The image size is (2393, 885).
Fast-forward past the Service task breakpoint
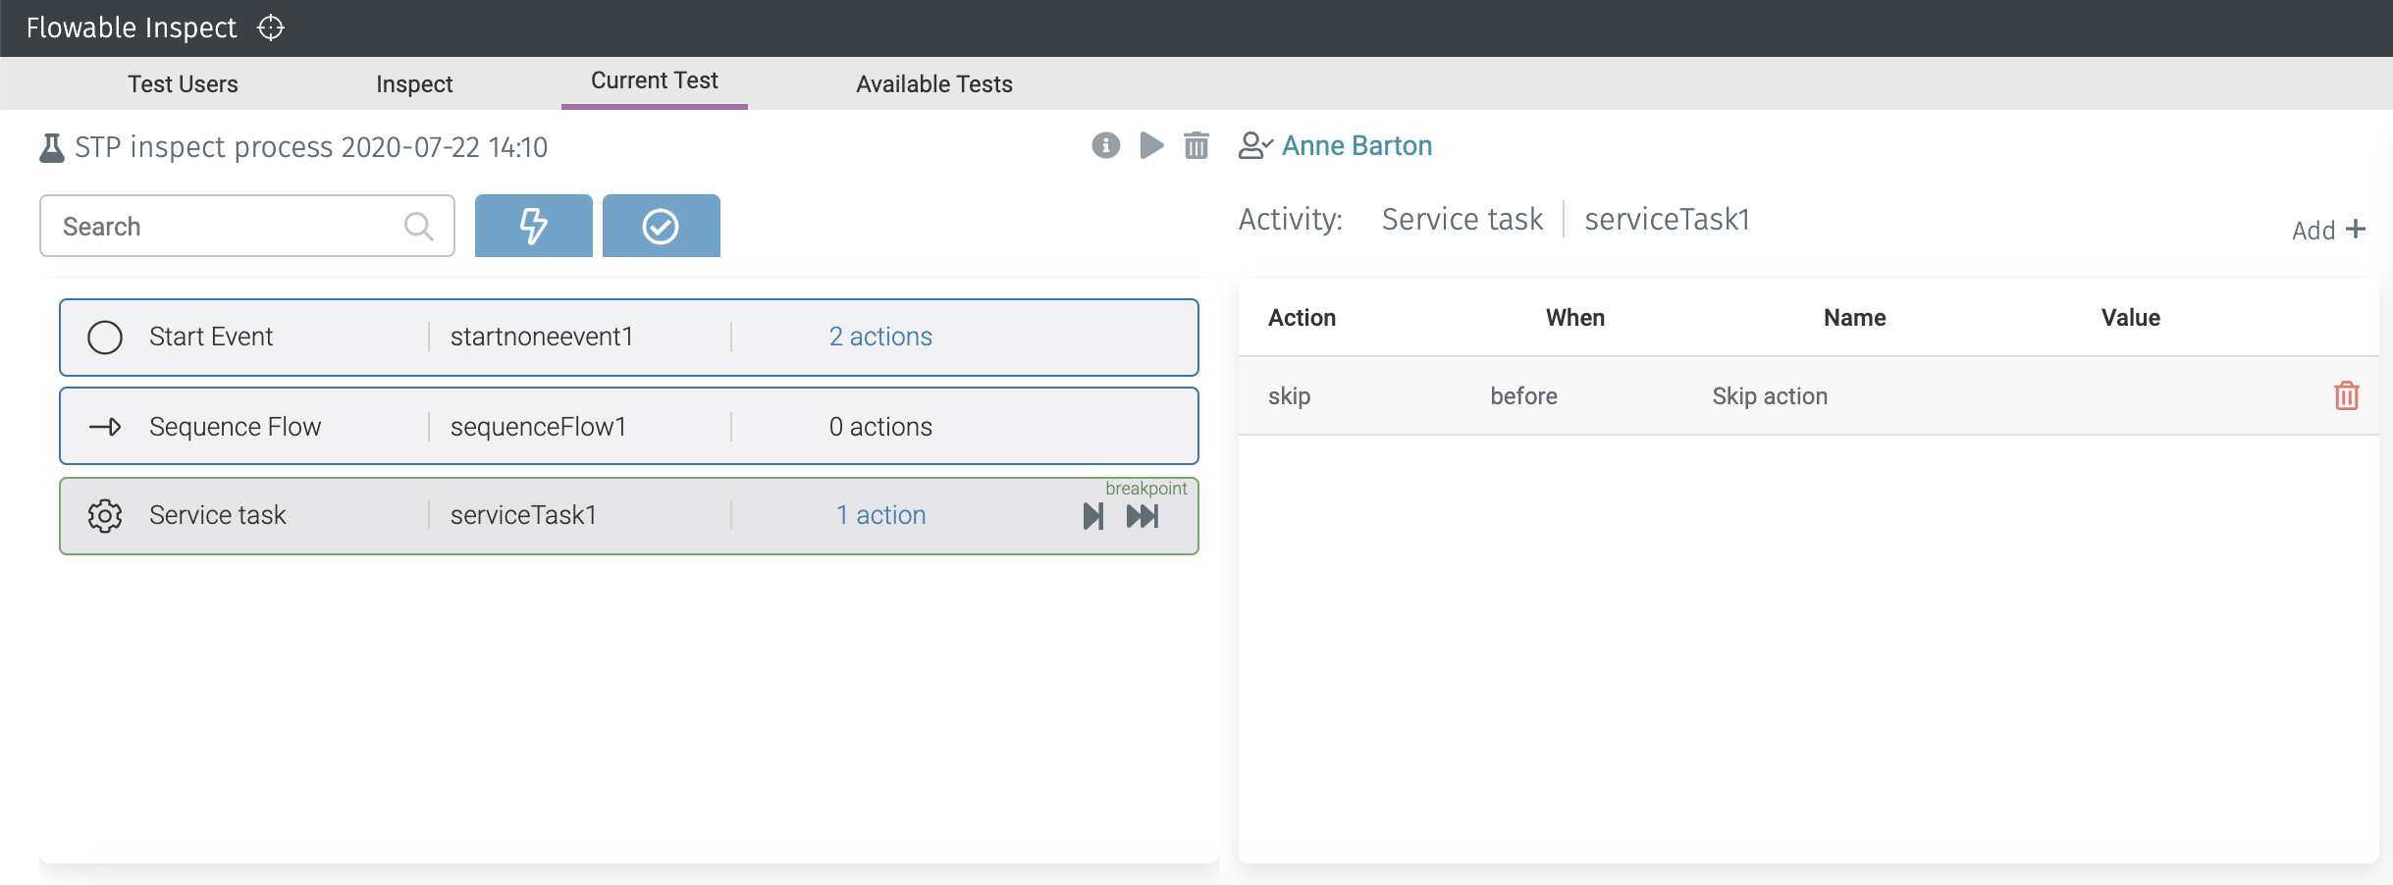[x=1143, y=516]
